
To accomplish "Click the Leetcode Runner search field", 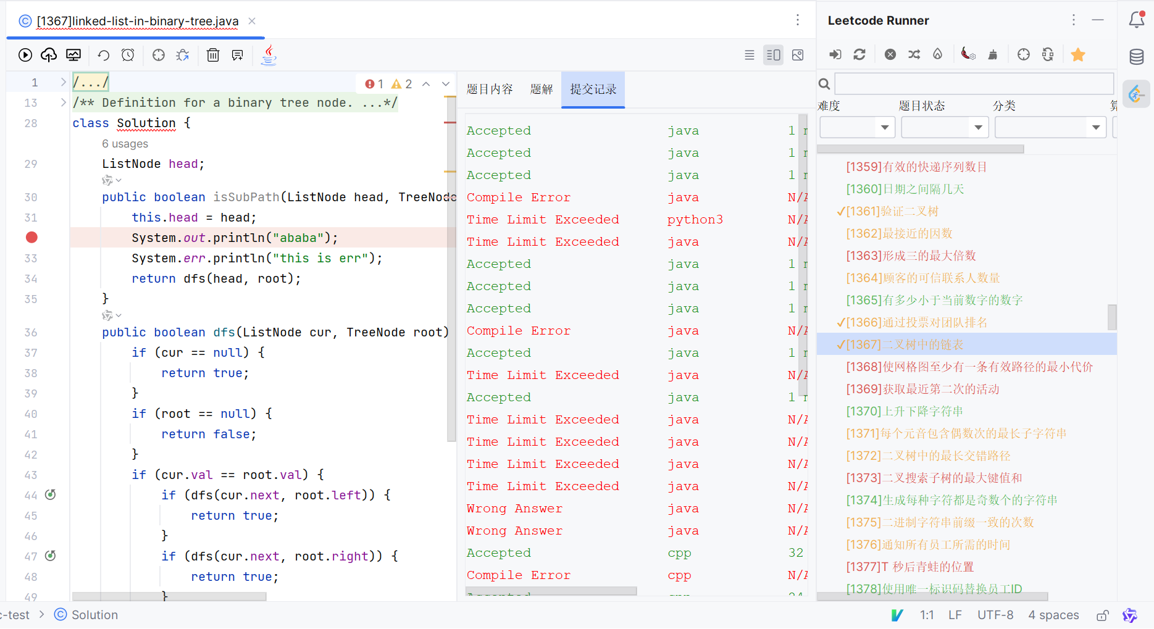I will tap(974, 84).
